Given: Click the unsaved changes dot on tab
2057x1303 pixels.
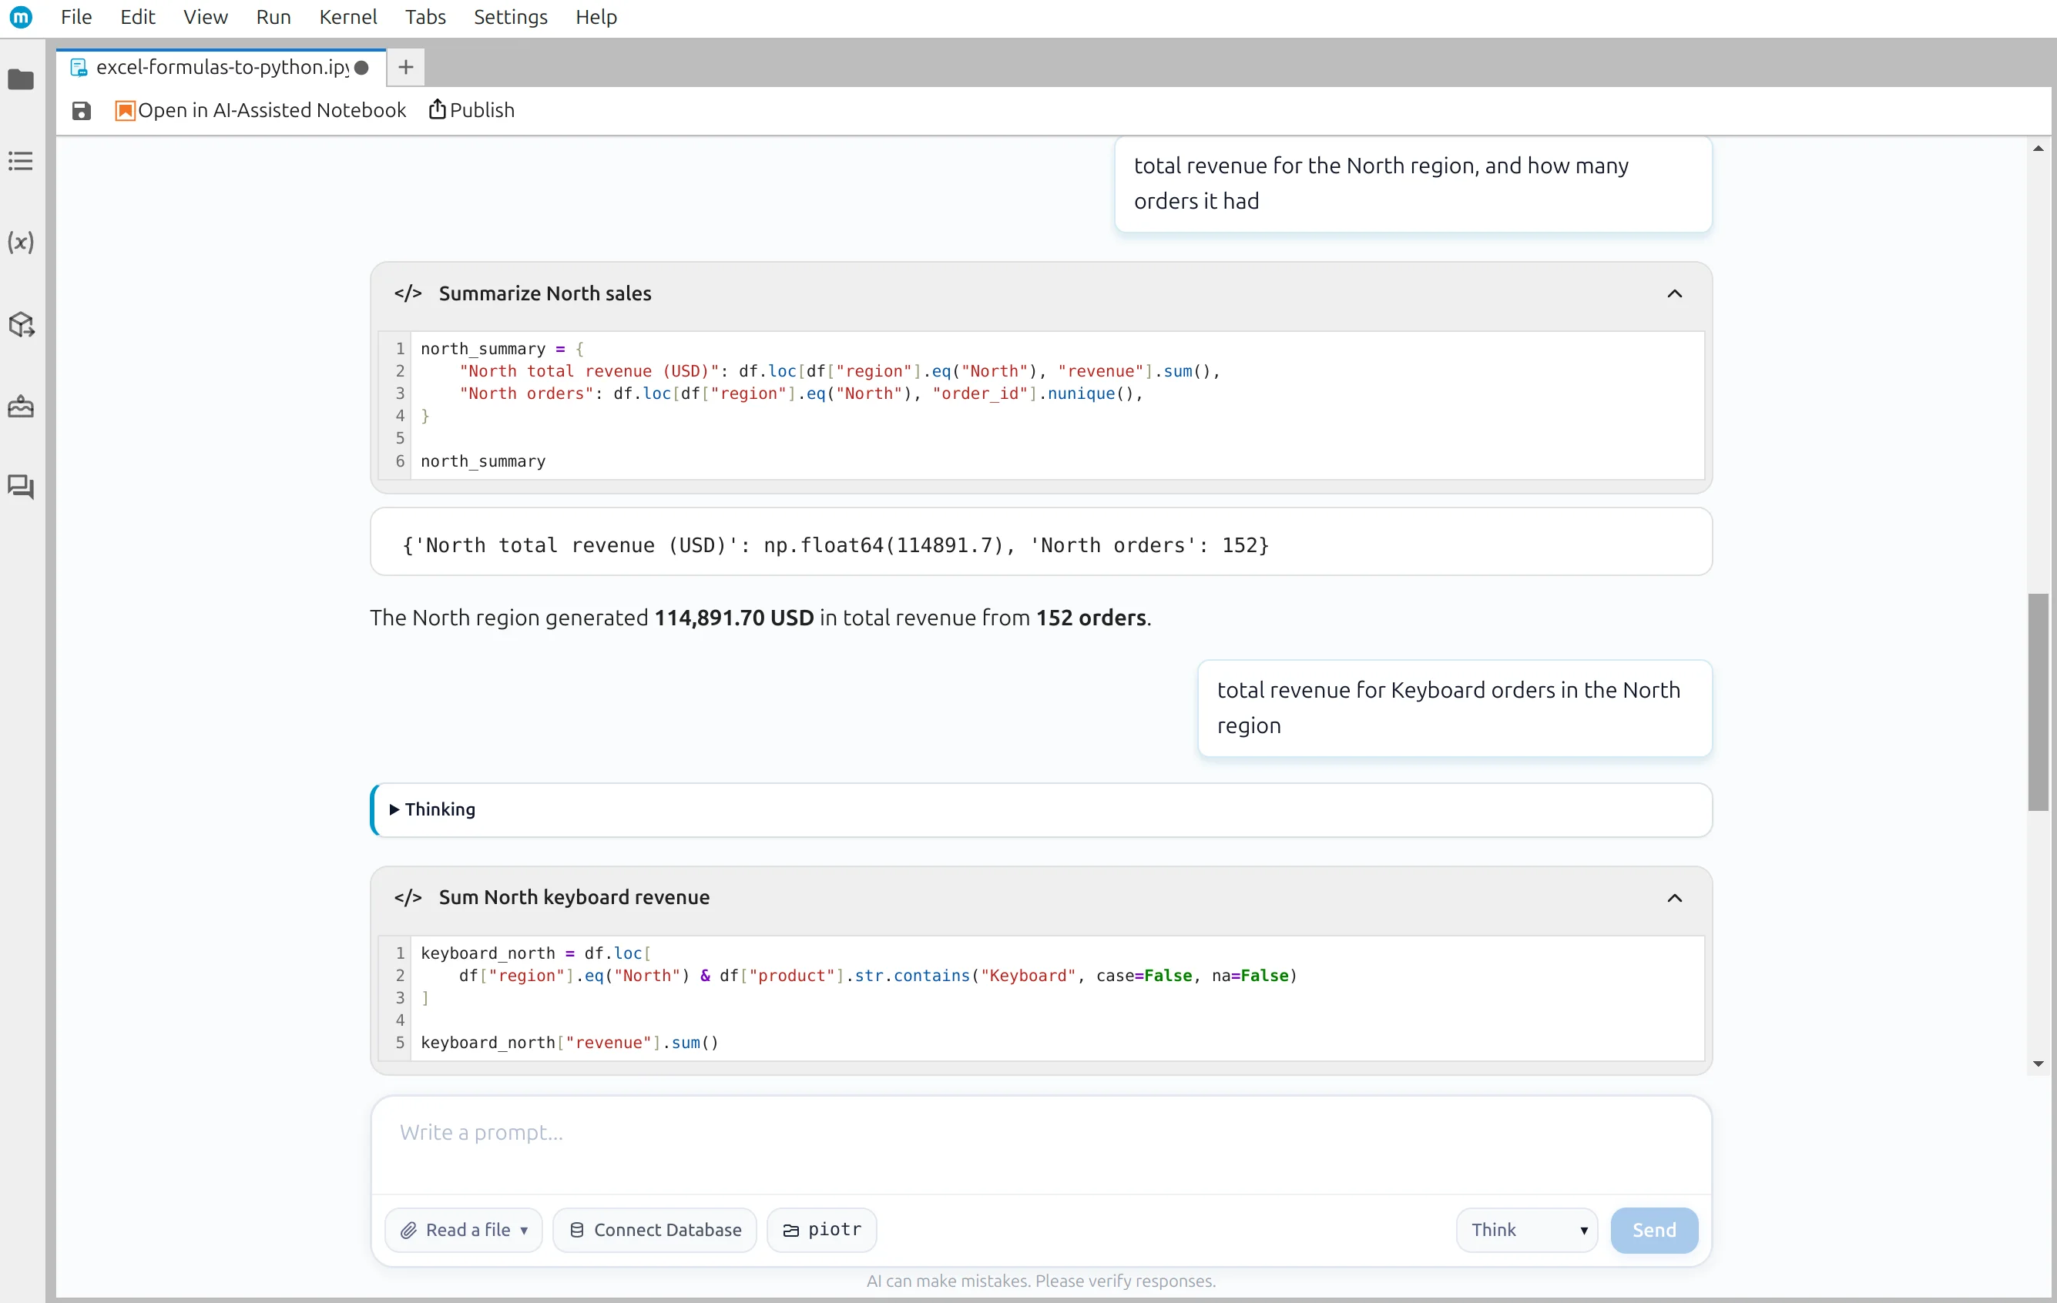Looking at the screenshot, I should 362,68.
